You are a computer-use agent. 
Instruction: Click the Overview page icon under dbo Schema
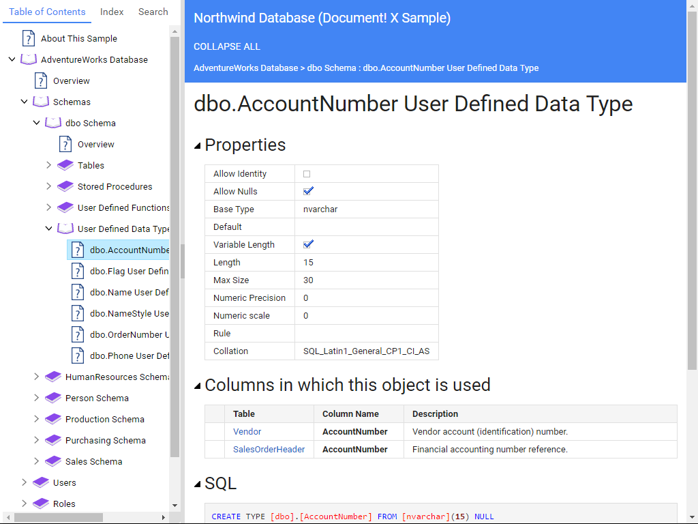point(65,144)
